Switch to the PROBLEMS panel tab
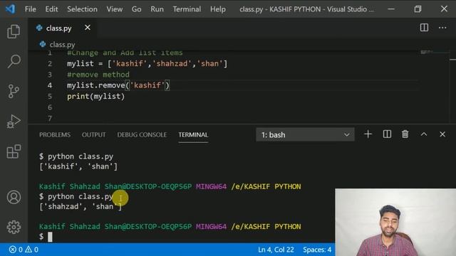456x256 pixels. coord(55,134)
